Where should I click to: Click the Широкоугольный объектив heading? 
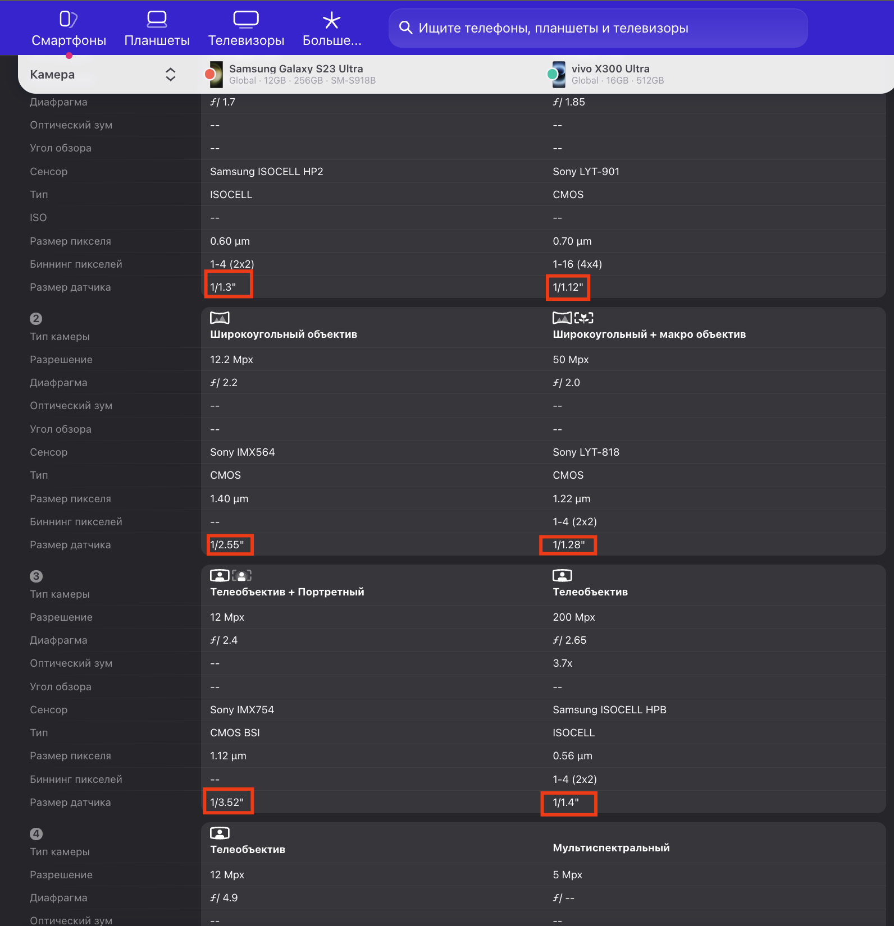(x=284, y=334)
